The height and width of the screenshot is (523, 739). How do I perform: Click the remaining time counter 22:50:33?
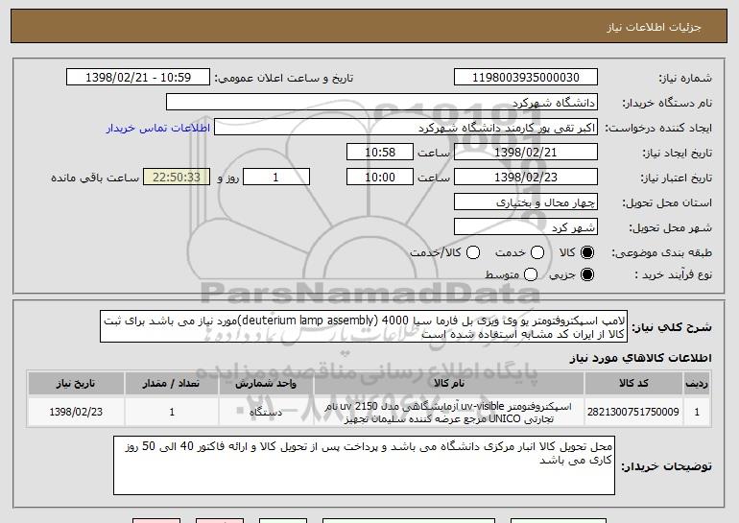[x=177, y=178]
